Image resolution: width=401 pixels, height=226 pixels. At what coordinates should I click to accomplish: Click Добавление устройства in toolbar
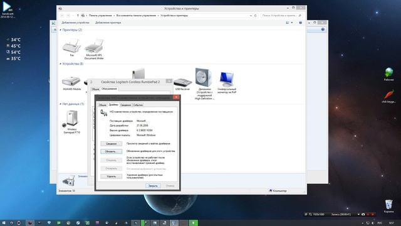(x=75, y=23)
